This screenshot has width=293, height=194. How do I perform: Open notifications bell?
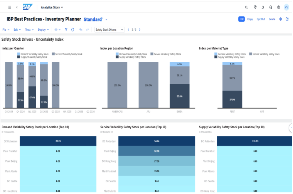[263, 7]
